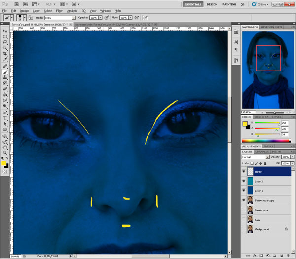Hide Layer 2 visibility eye
The width and height of the screenshot is (296, 259).
244,181
